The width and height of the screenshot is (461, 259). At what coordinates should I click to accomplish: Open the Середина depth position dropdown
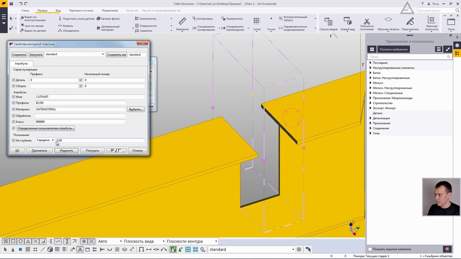45,140
